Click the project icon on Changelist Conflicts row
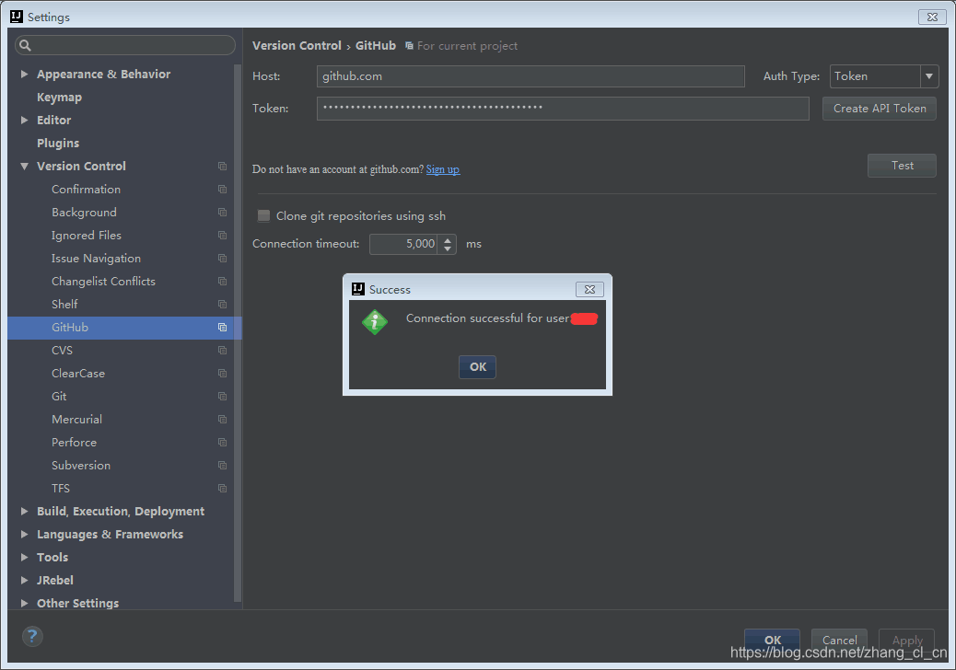The height and width of the screenshot is (670, 956). coord(223,282)
